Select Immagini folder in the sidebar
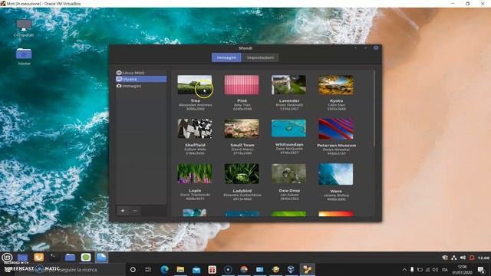491x276 pixels. [x=141, y=86]
